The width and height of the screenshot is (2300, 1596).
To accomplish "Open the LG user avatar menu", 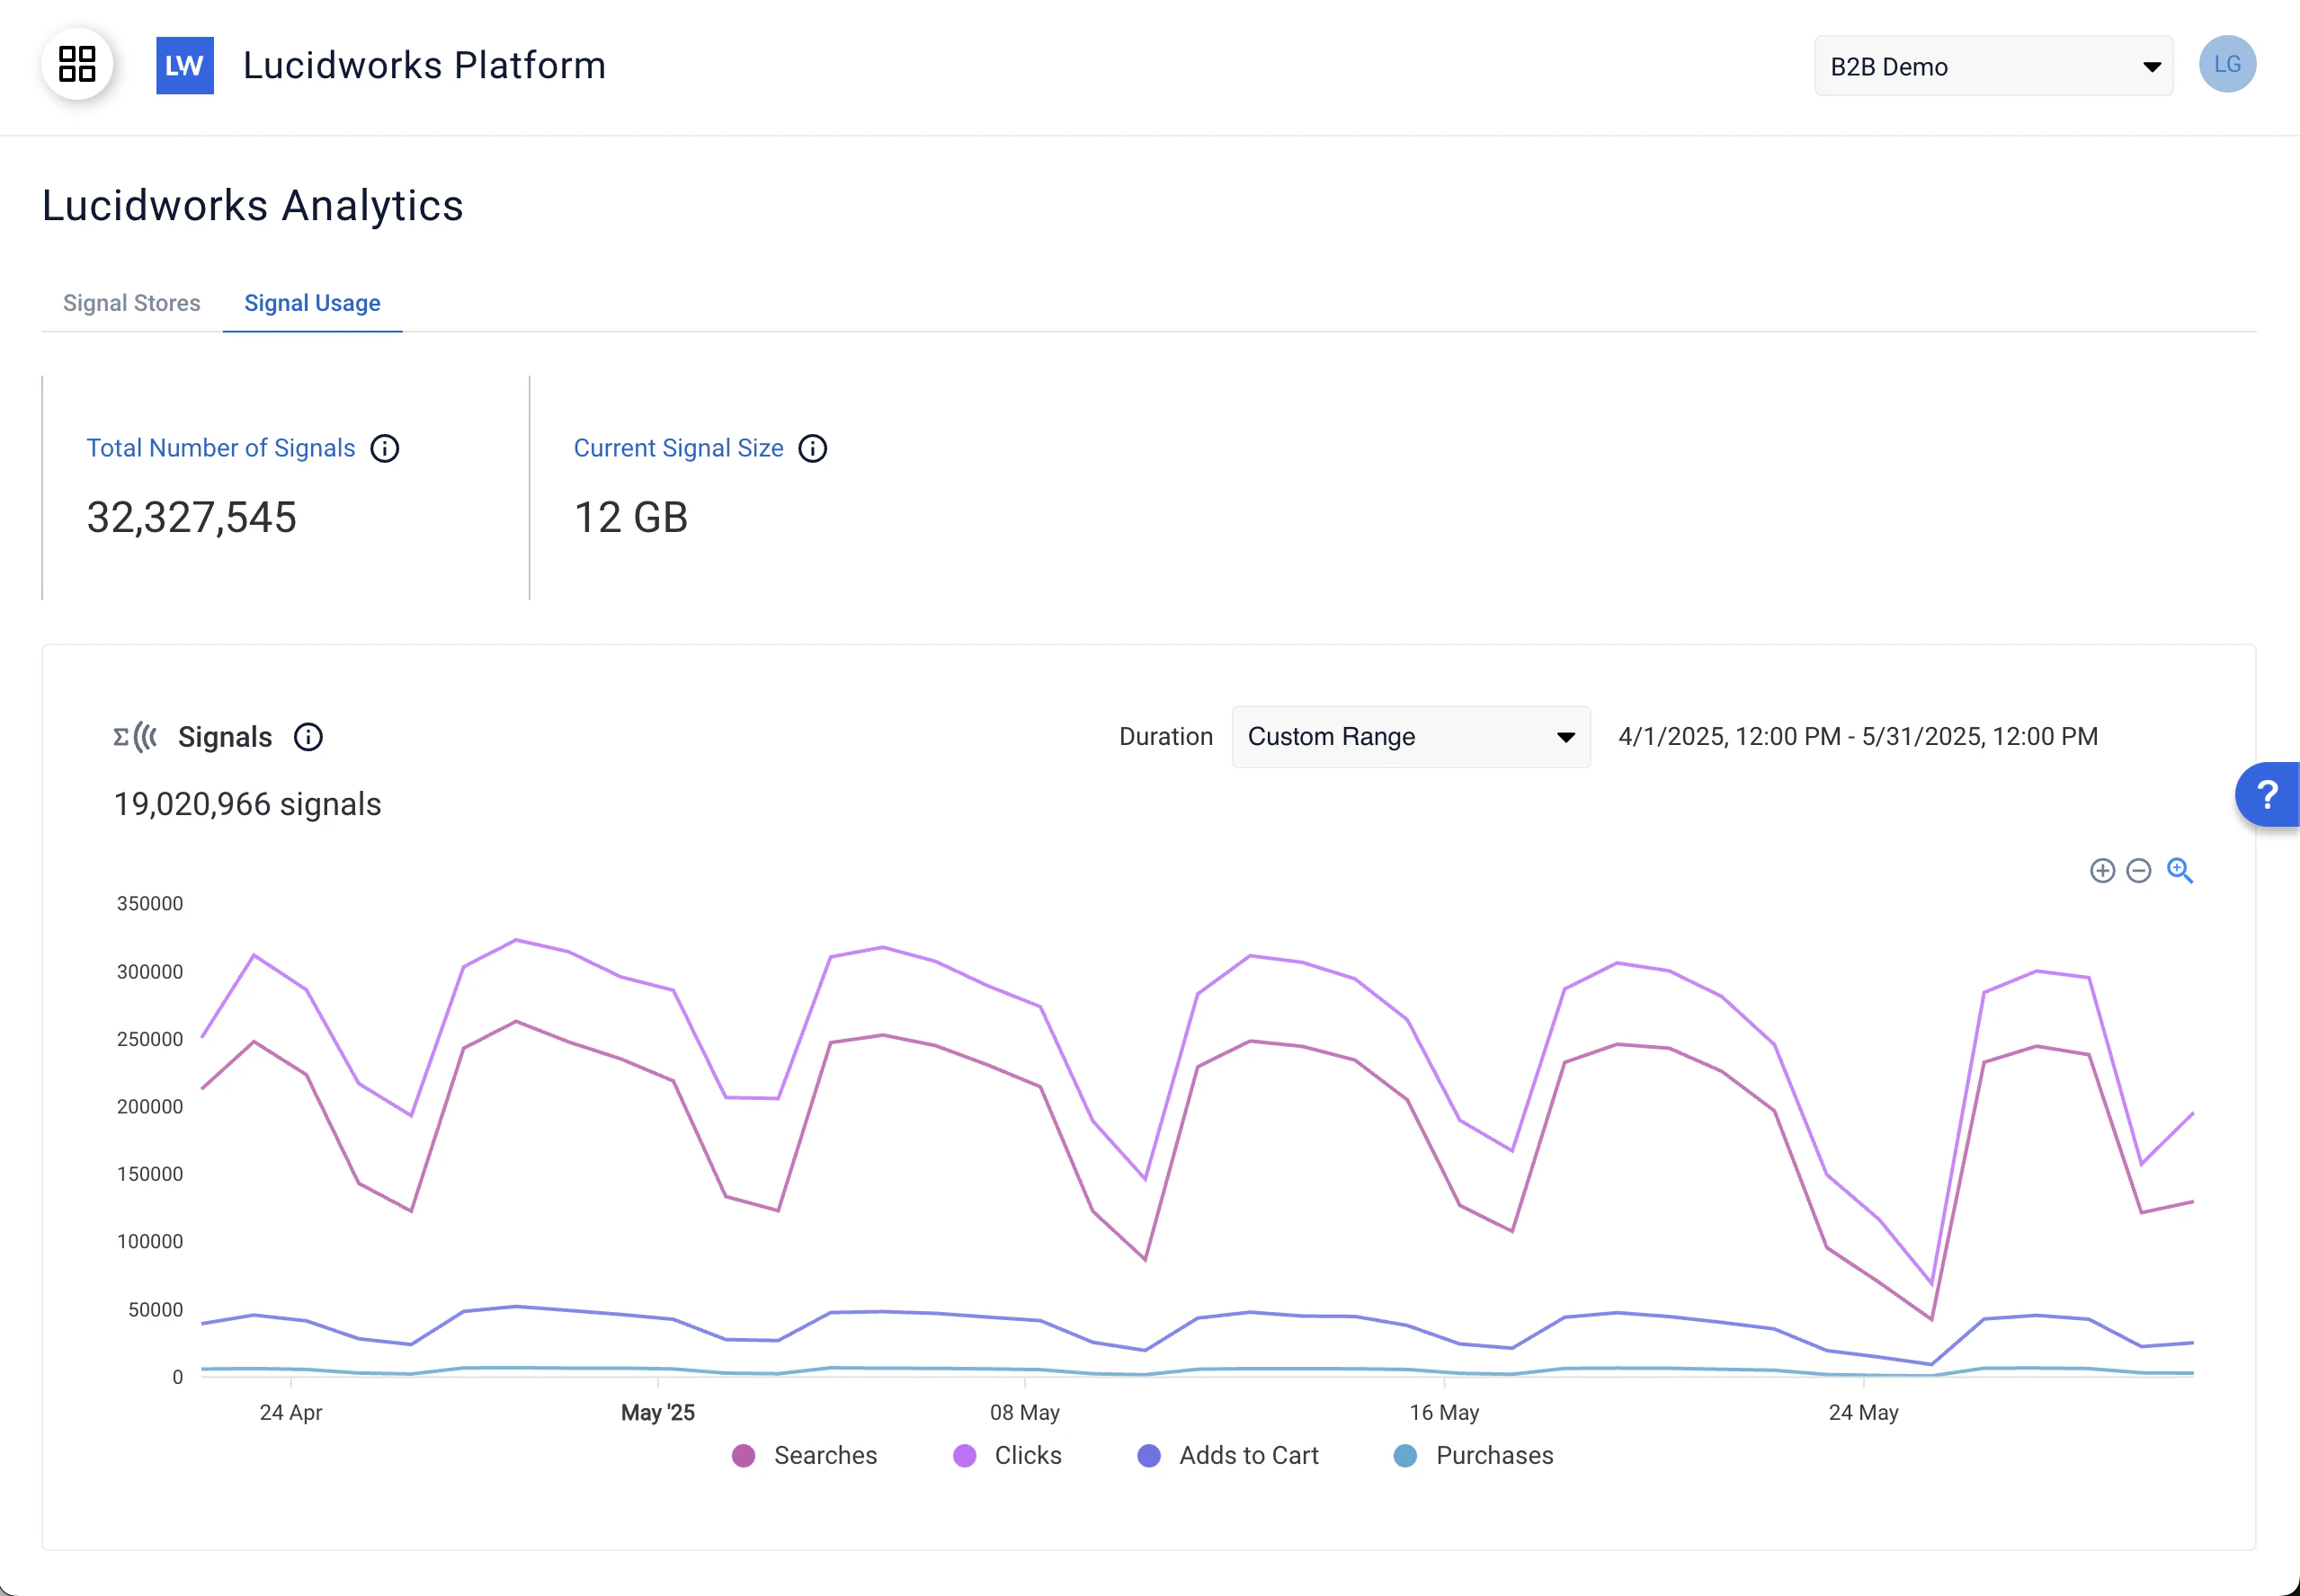I will coord(2227,65).
